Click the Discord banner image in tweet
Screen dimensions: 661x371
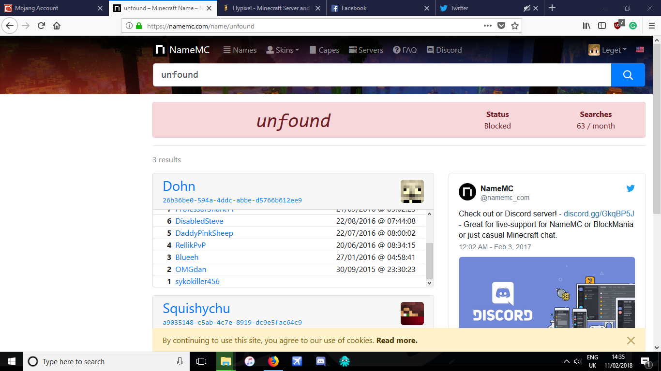tap(547, 292)
